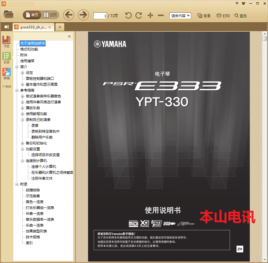Select 音色一览表 in outline
This screenshot has height=263, width=268.
coord(35,202)
